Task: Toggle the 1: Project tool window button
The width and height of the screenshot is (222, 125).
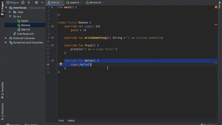Action: 2,8
